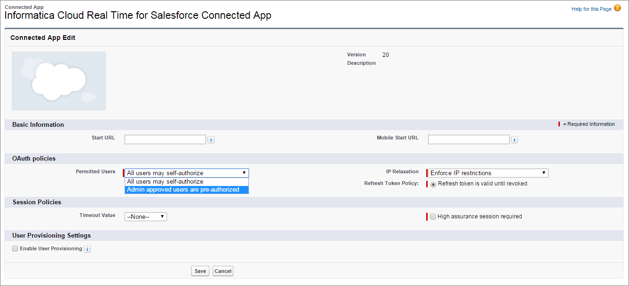This screenshot has width=629, height=286.
Task: Click the info icon next to Mobile Start URL
Action: [514, 140]
